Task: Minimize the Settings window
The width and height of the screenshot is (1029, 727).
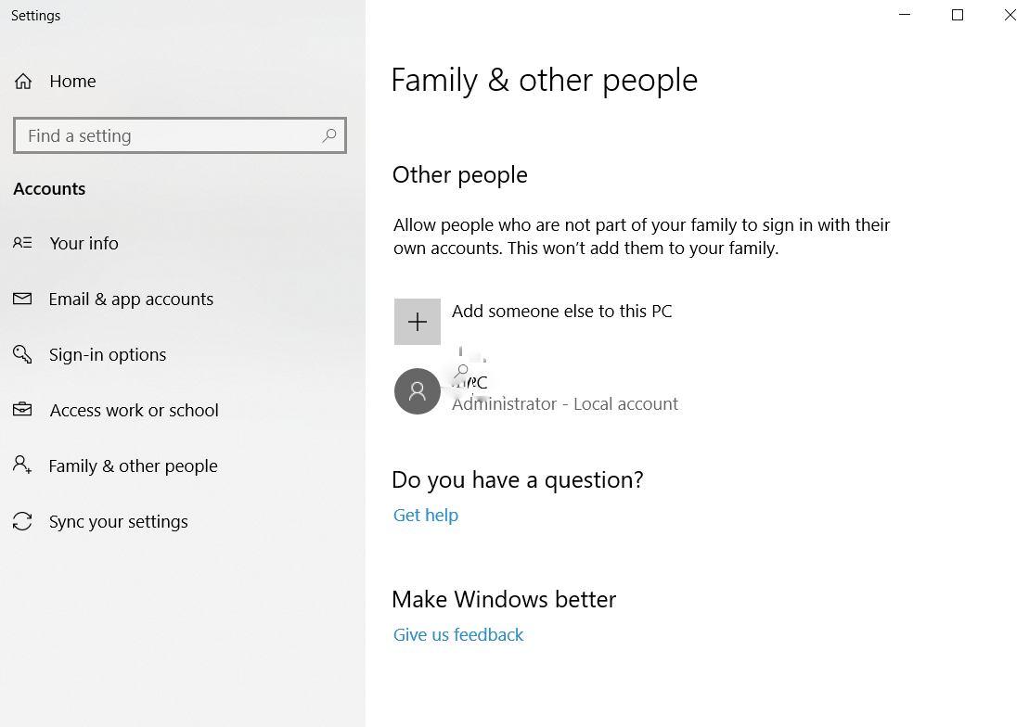Action: click(x=905, y=15)
